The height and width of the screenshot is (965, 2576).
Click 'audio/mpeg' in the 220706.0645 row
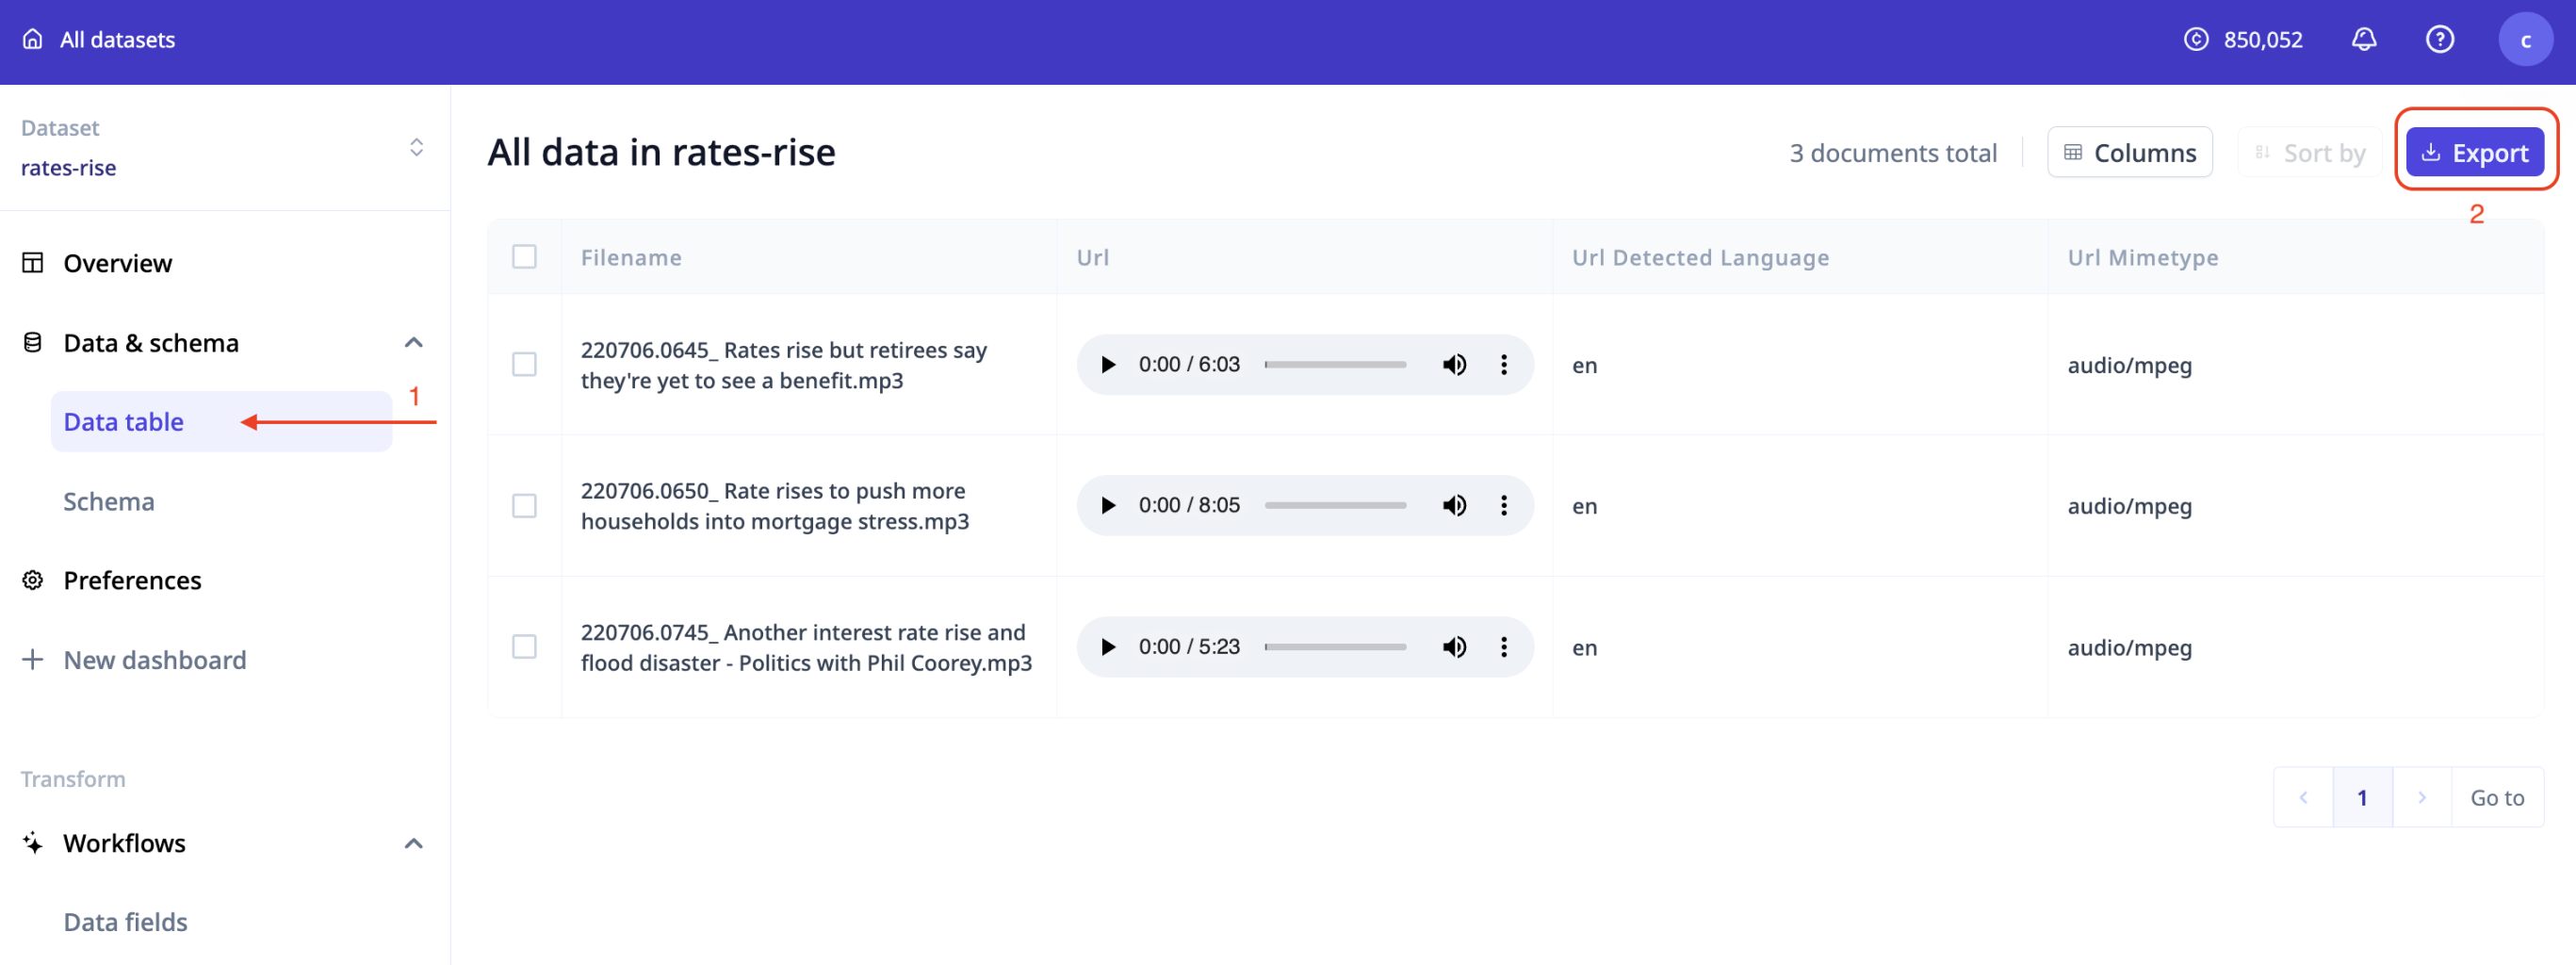[2130, 364]
